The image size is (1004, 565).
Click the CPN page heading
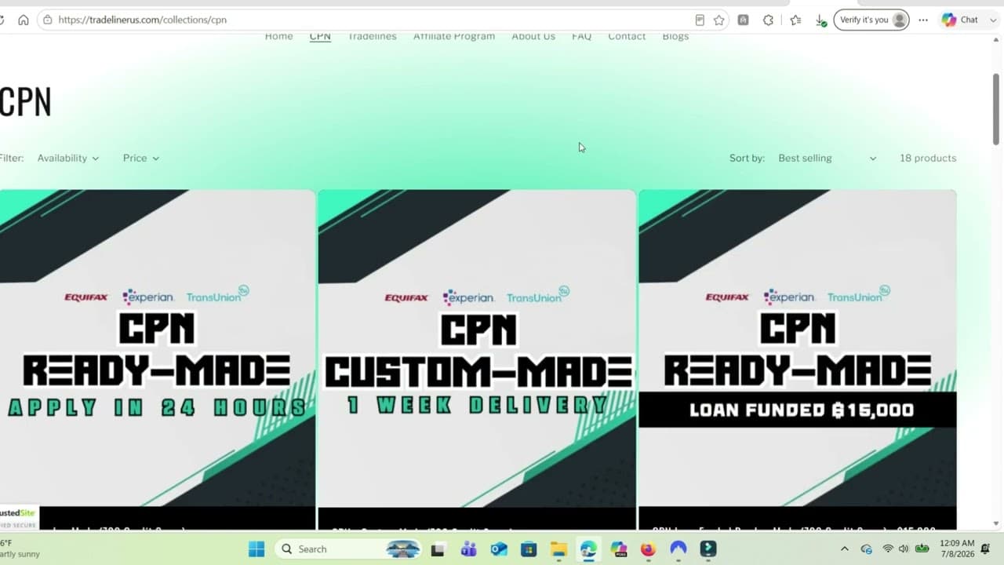[x=25, y=102]
